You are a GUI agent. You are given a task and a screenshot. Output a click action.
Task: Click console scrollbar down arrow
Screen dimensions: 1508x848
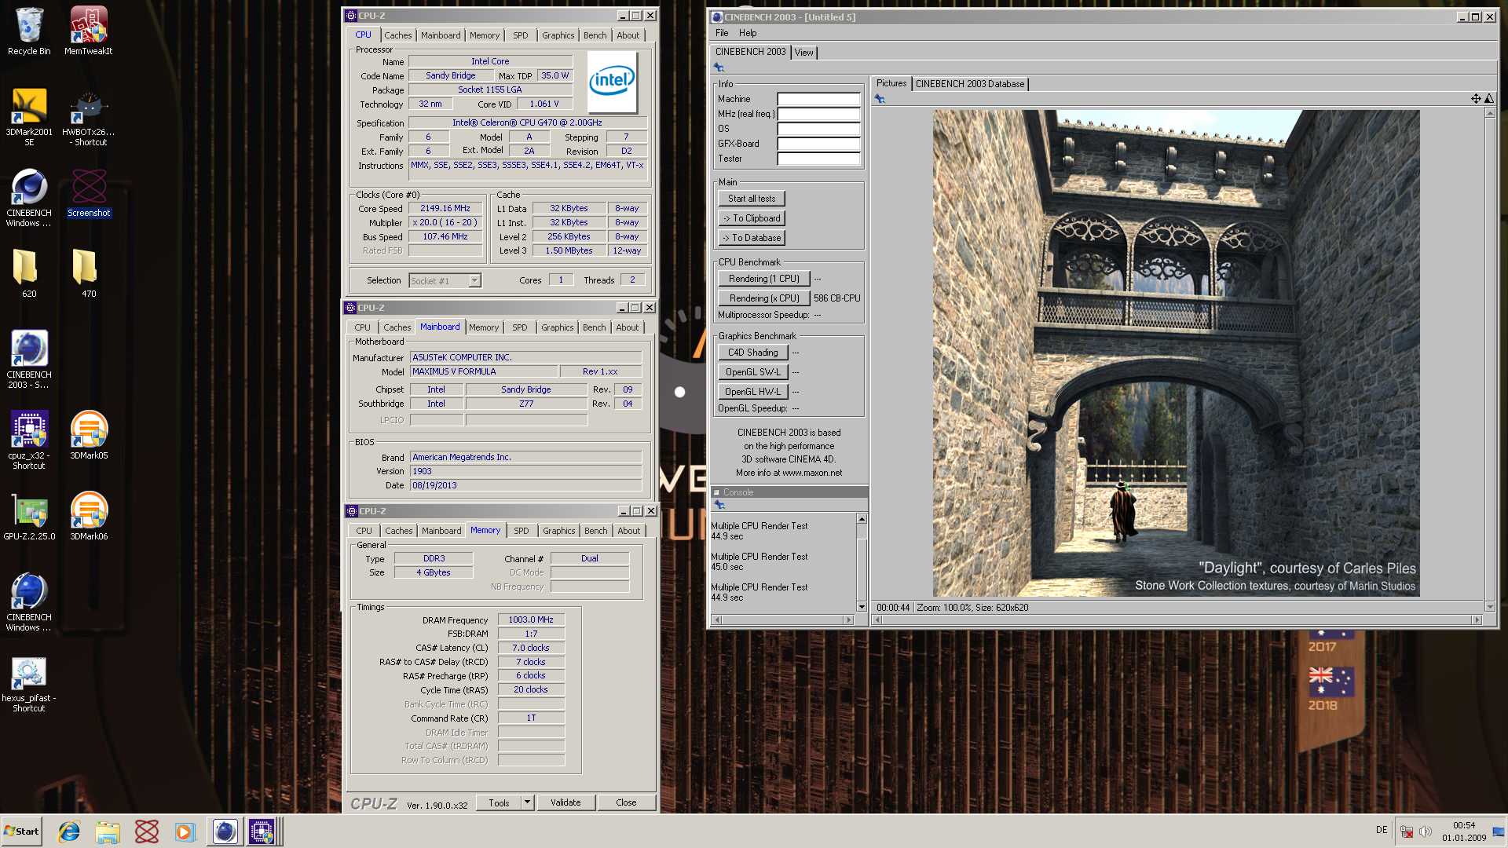[x=862, y=607]
